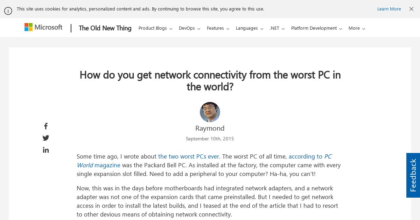Expand the Product Blogs dropdown
This screenshot has height=220, width=420.
tap(155, 28)
